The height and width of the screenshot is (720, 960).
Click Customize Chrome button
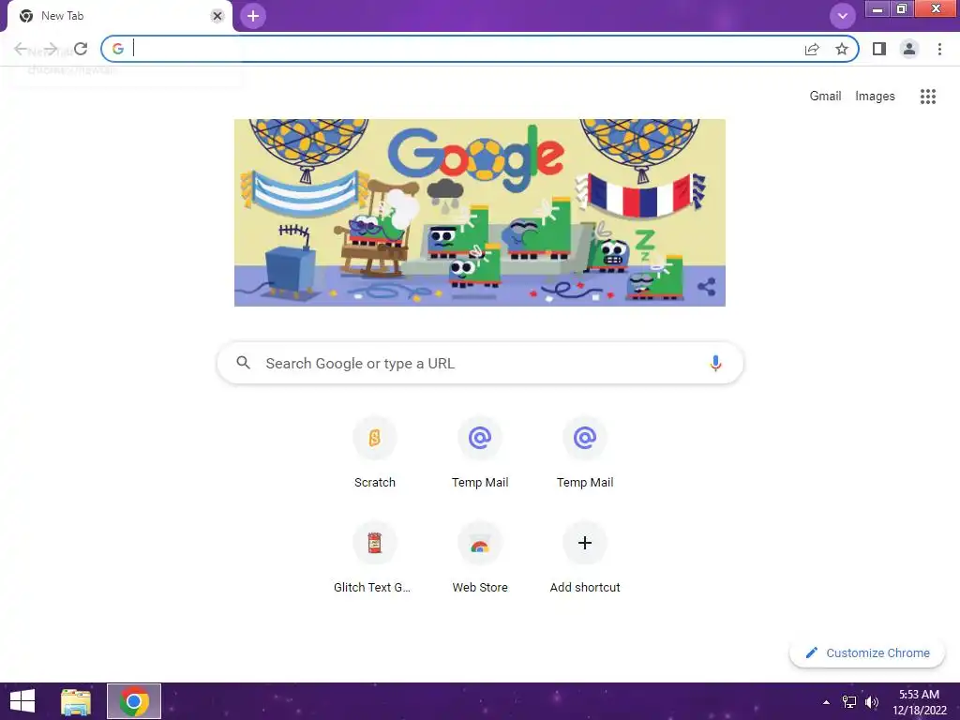[867, 653]
